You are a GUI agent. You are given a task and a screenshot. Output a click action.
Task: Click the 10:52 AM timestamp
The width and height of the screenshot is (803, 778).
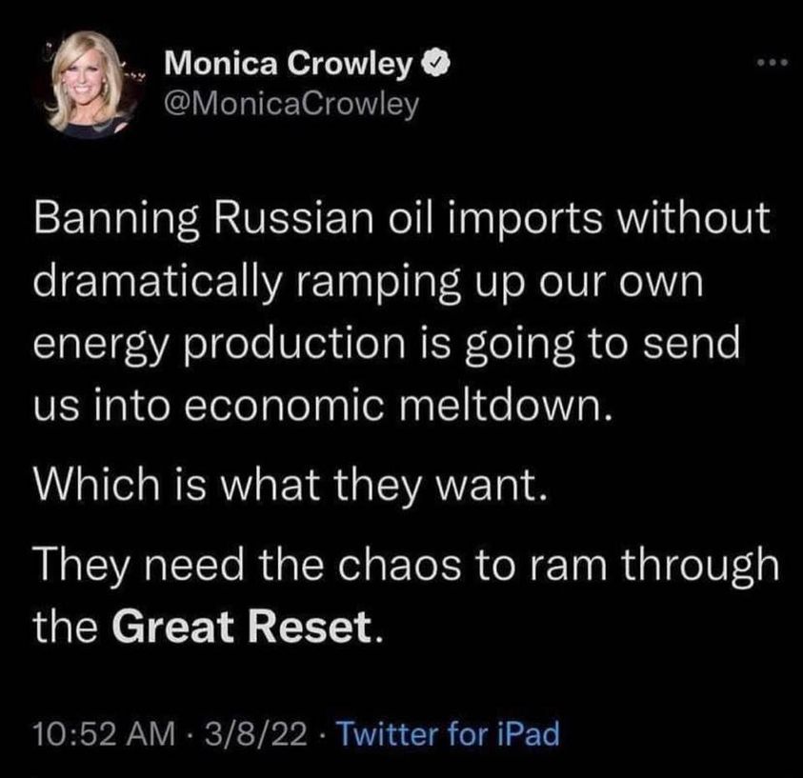101,734
